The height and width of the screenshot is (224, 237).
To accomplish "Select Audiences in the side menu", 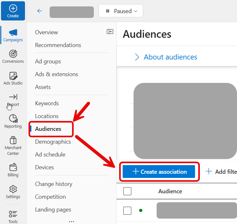I will point(48,129).
